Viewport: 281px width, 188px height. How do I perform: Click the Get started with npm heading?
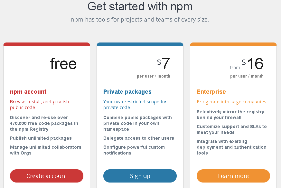pyautogui.click(x=140, y=6)
